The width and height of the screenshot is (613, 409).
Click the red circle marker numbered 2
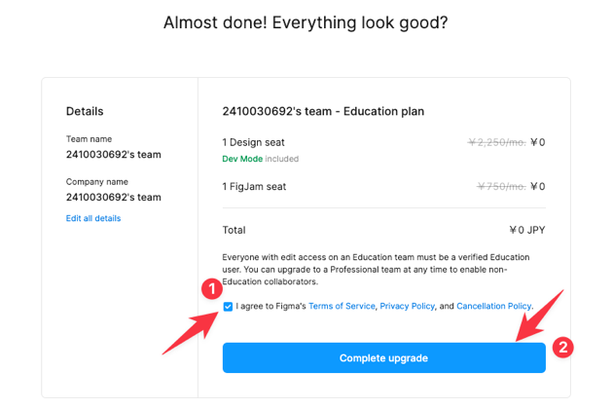click(562, 347)
